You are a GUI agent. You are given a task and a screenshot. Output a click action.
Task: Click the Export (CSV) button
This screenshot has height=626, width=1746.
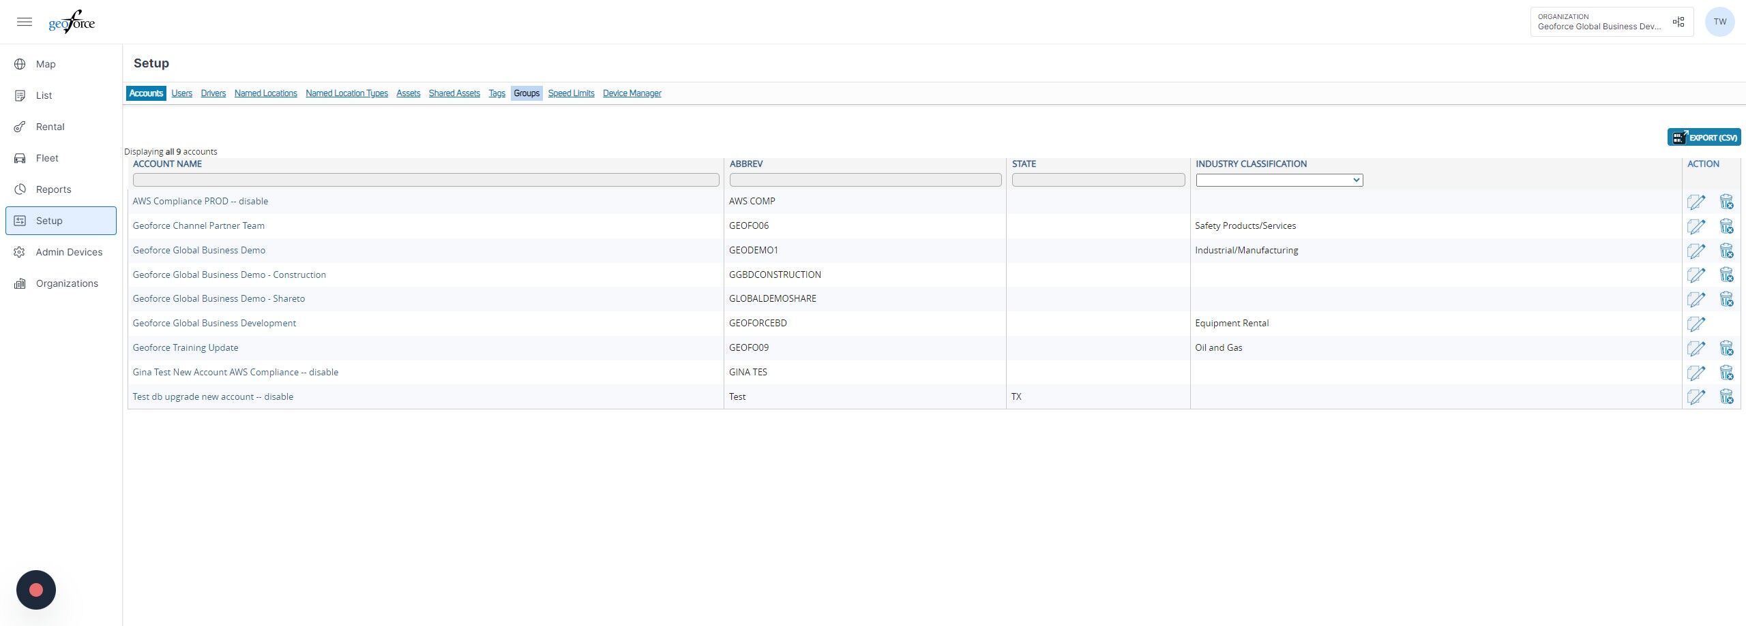[1704, 137]
